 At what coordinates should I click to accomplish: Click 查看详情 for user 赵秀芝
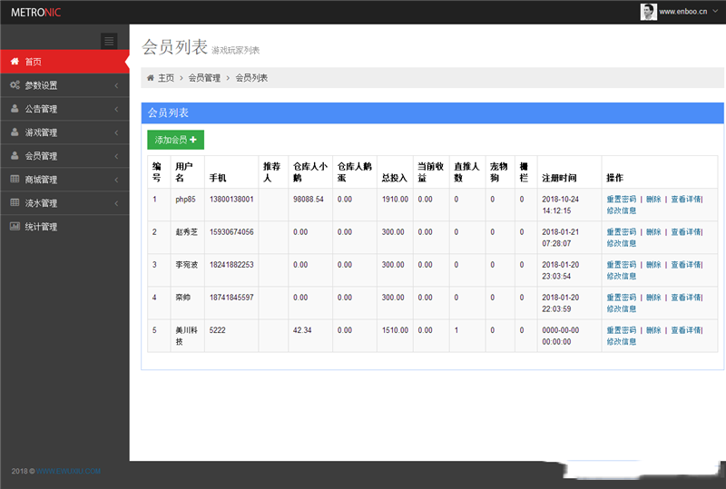686,232
